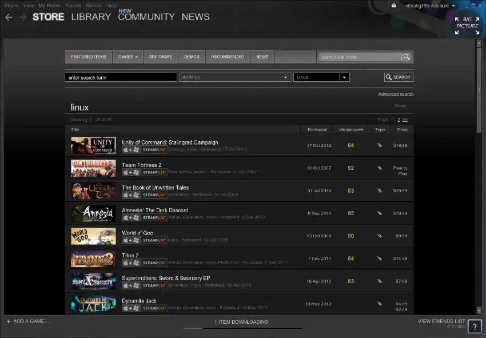Image resolution: width=486 pixels, height=338 pixels.
Task: Go back with the left arrow
Action: point(9,17)
